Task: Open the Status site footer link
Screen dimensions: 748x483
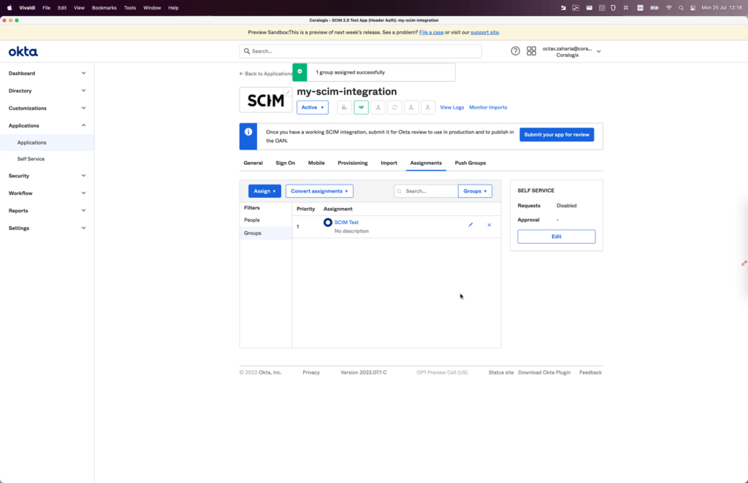Action: click(501, 373)
